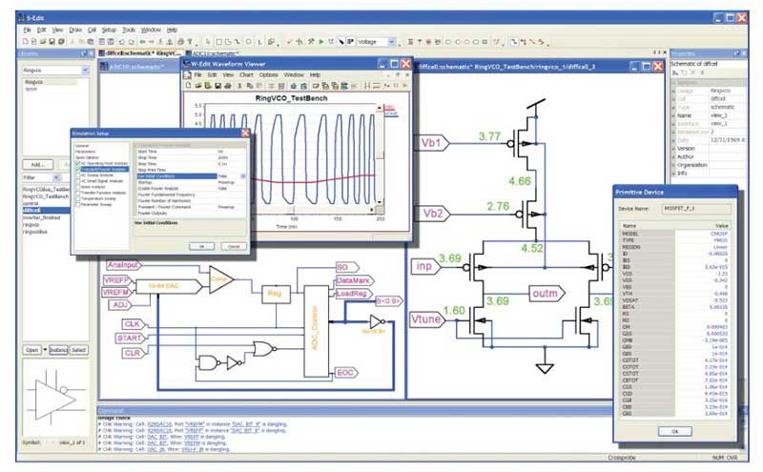Click the Open folder icon in W-Edit toolbar
Screen dimensions: 763x472
tap(196, 86)
